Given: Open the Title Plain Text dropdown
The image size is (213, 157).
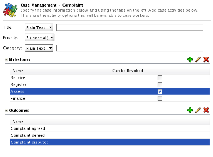Looking at the screenshot, I should 39,27.
